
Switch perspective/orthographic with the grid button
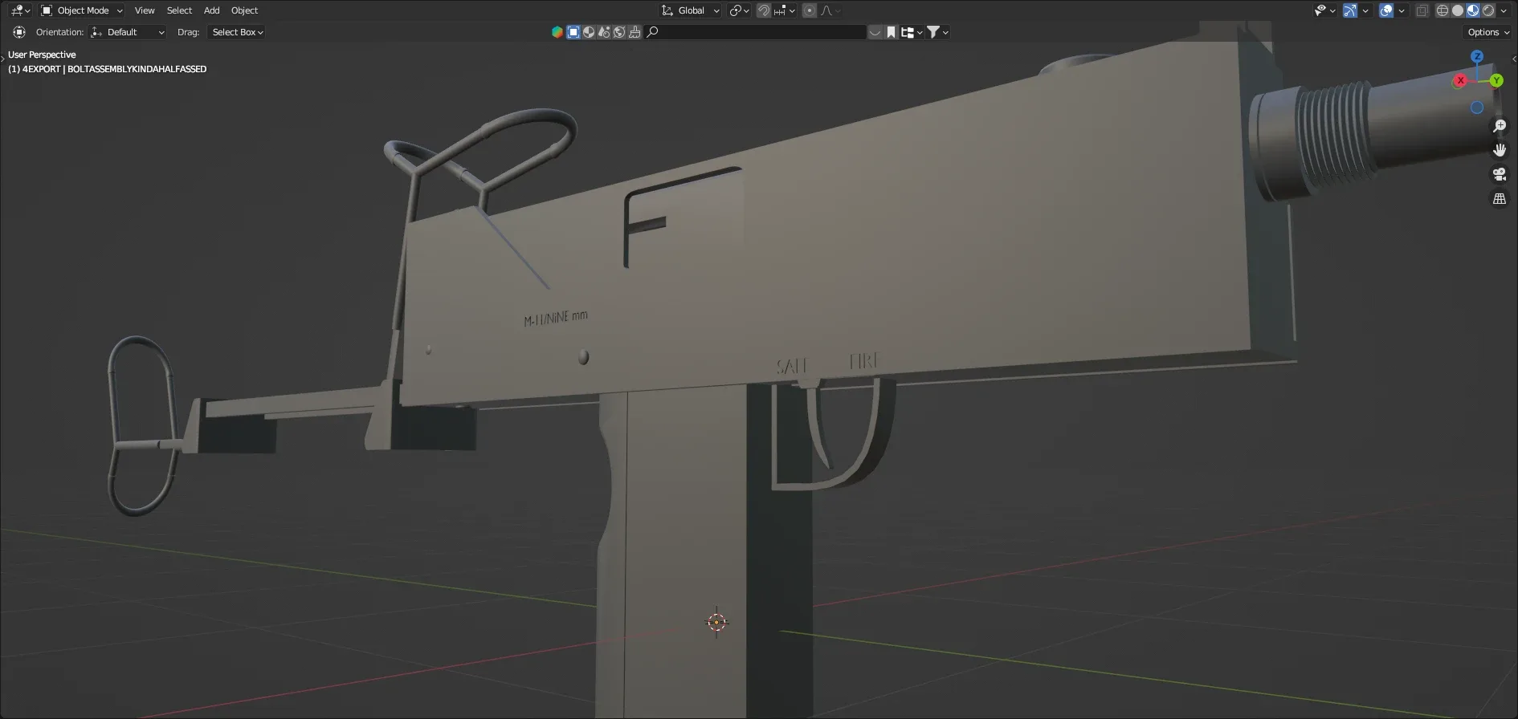1500,198
